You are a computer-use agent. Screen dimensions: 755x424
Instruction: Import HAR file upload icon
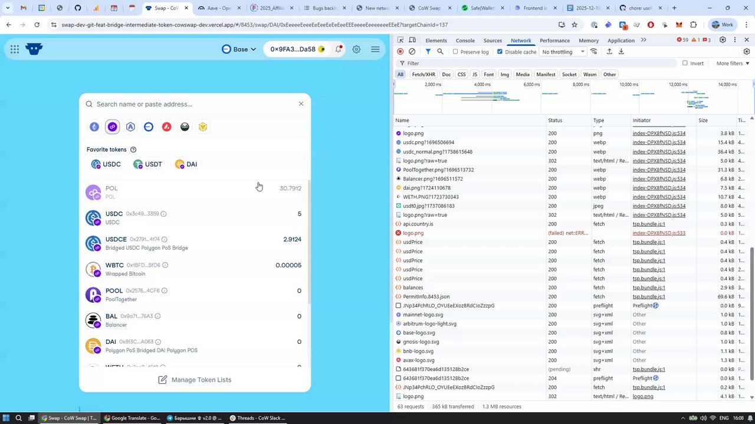tap(609, 52)
